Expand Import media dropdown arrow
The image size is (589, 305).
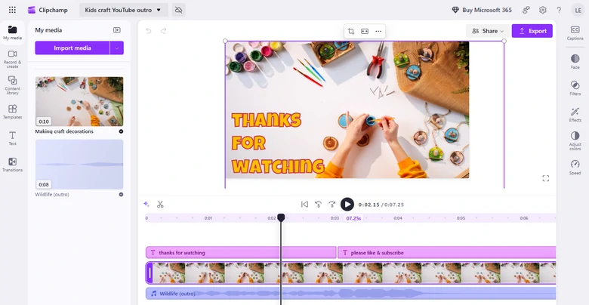(117, 48)
